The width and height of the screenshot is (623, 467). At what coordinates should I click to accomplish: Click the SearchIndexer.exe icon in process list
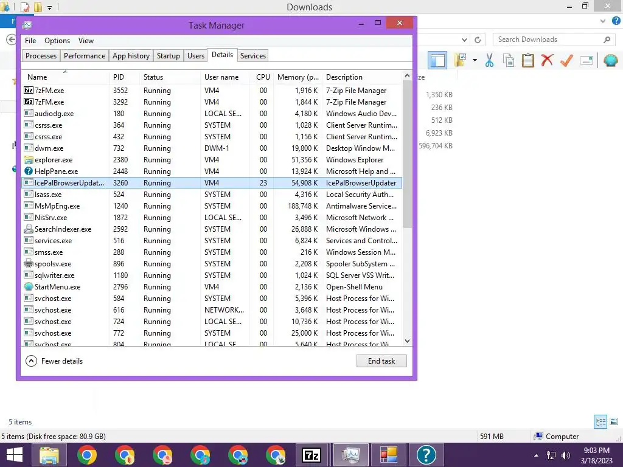pos(28,229)
